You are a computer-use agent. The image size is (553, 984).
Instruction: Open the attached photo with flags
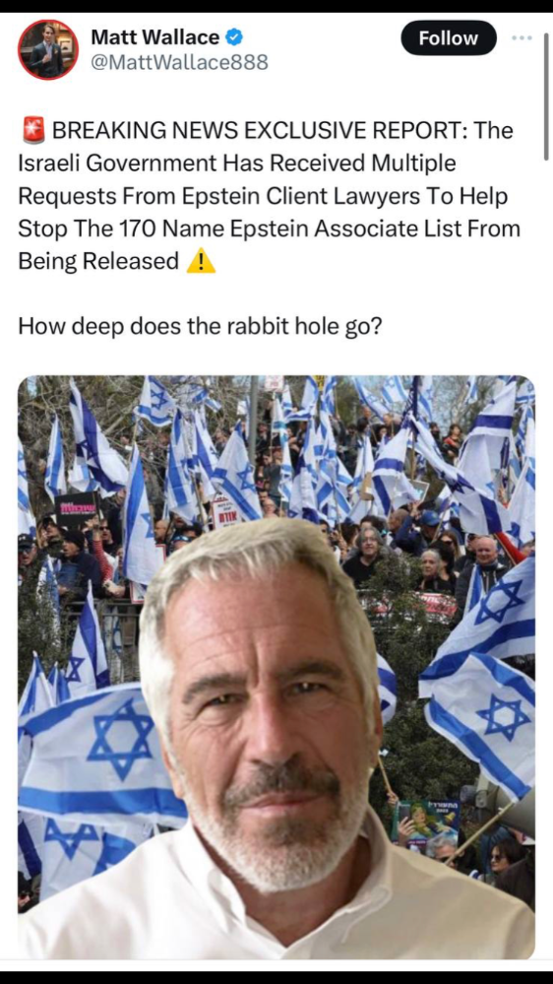coord(276,667)
